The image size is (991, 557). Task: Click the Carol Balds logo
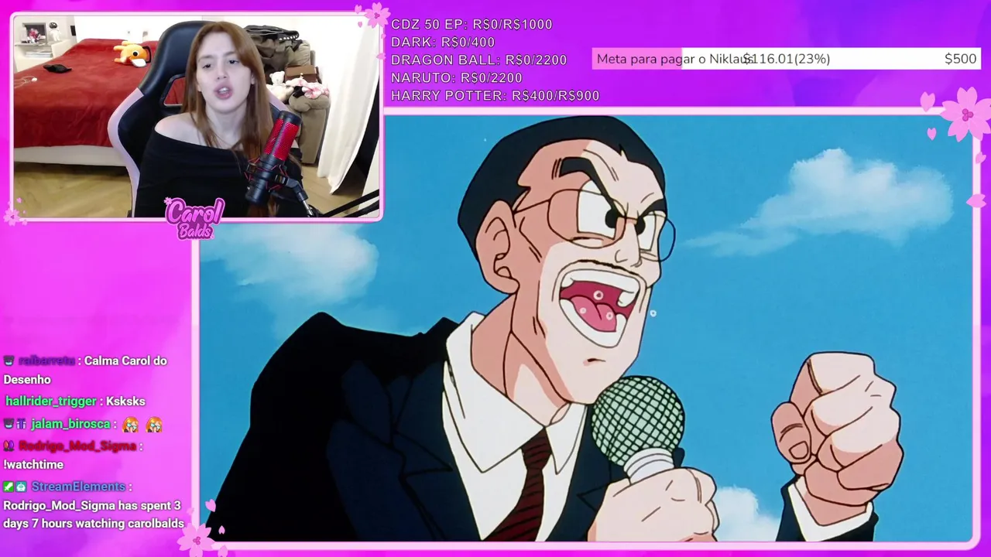[194, 218]
